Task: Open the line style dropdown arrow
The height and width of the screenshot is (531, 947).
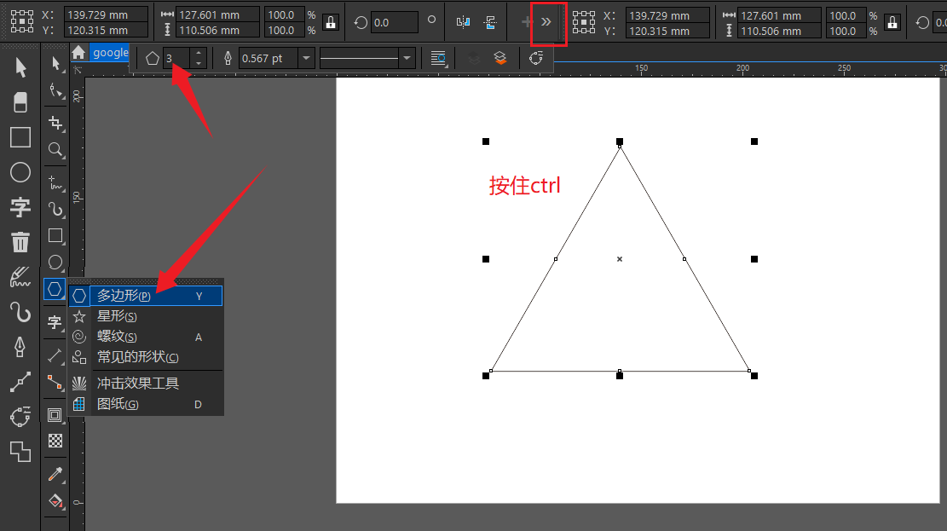Action: [x=407, y=58]
